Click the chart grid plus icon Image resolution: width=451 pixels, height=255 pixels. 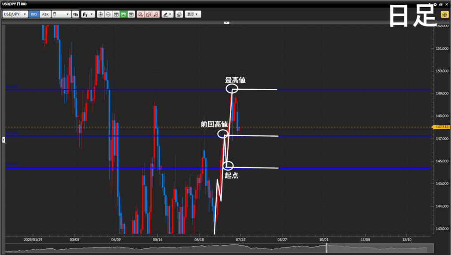tap(116, 15)
